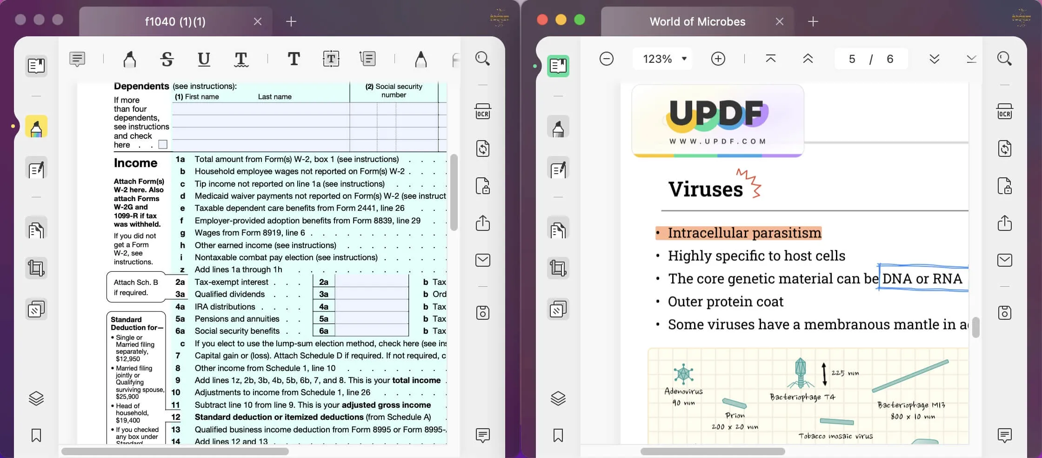Select highlighted 'Intracellular parasitism' text
Screen dimensions: 1042x458
[x=744, y=233]
